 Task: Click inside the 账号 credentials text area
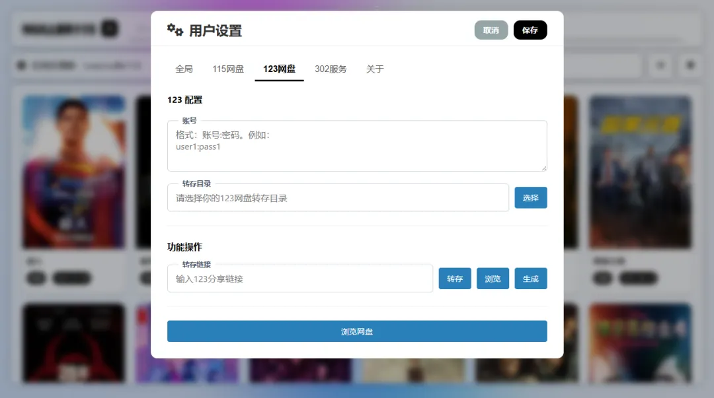[357, 145]
